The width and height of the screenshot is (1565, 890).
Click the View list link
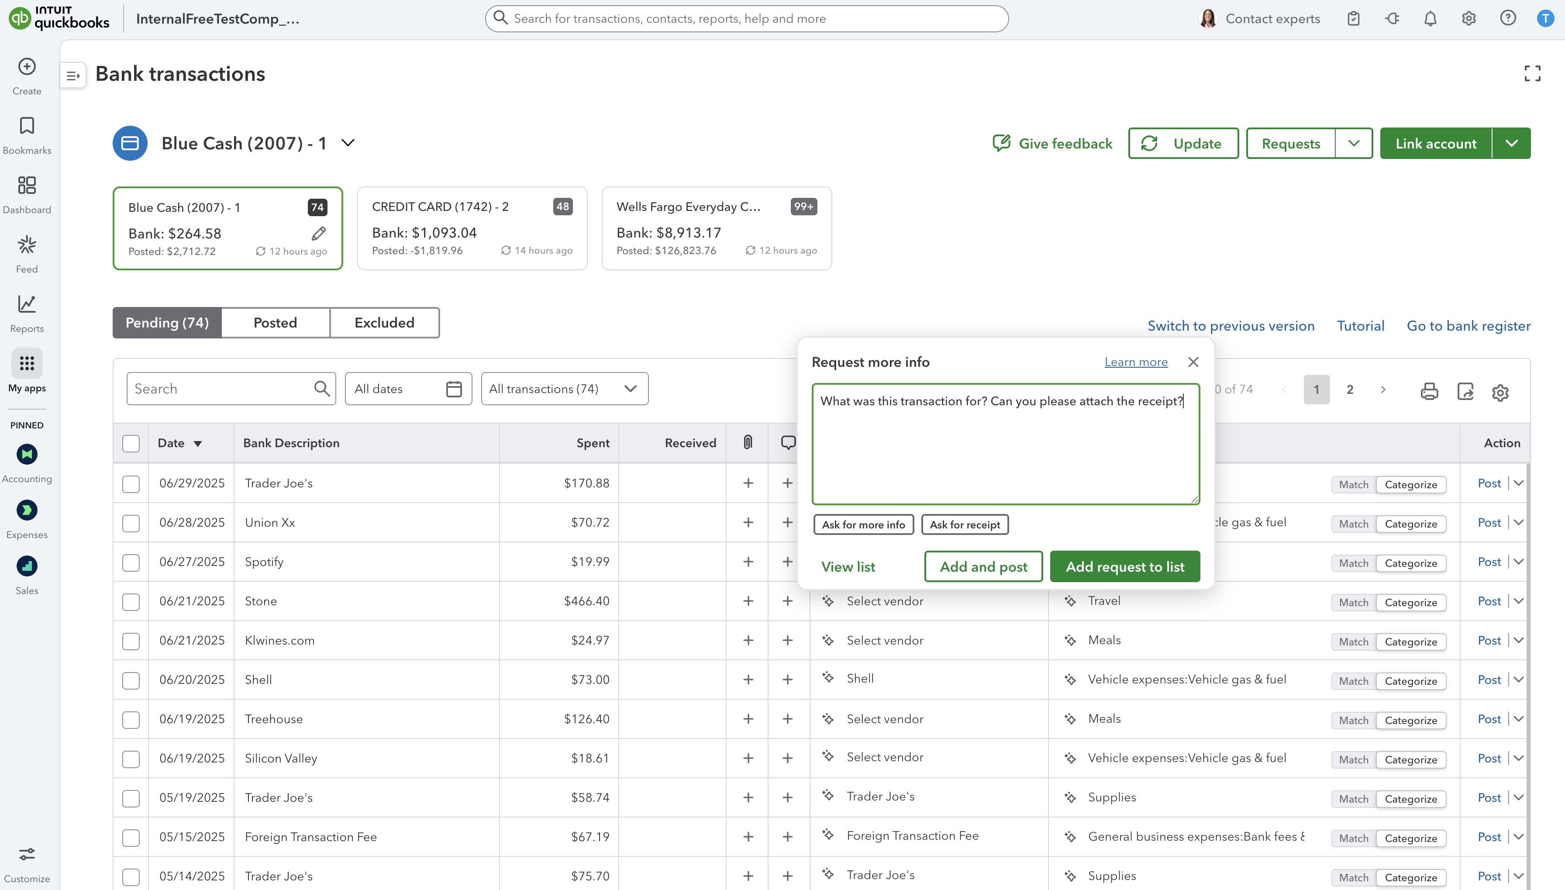click(x=848, y=567)
